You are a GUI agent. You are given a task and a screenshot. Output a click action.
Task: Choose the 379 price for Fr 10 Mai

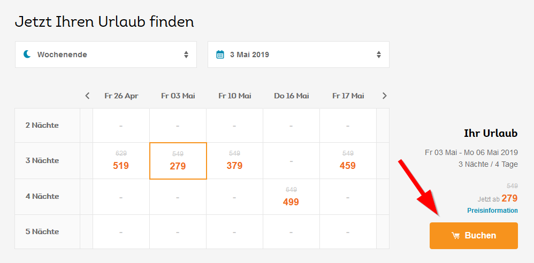[x=235, y=160]
